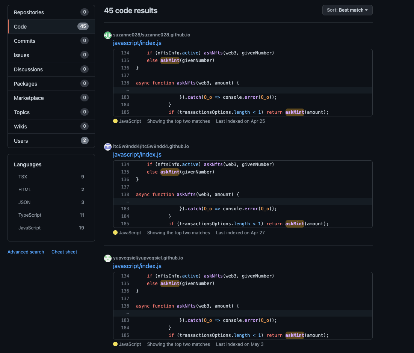Click the JavaScript language dot under yupveqsiel result
The width and height of the screenshot is (414, 353).
coord(115,344)
